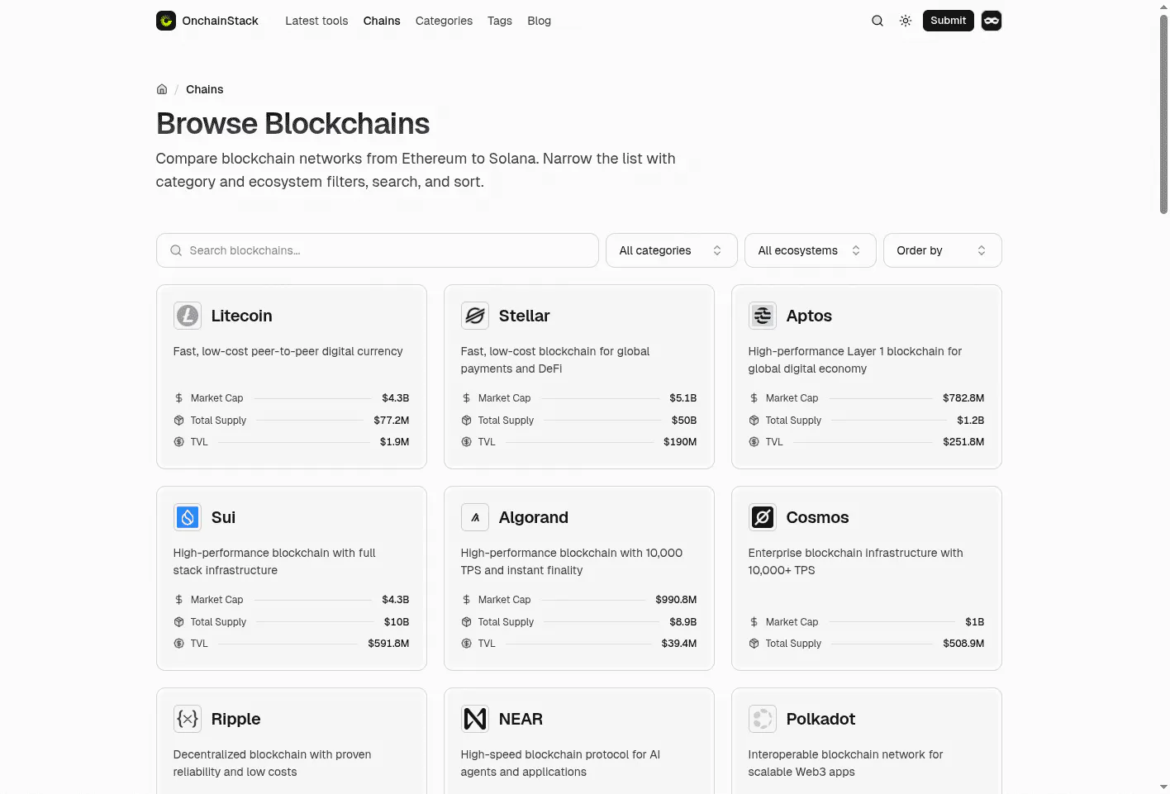The width and height of the screenshot is (1170, 794).
Task: Click the infinity avatar icon in header
Action: pyautogui.click(x=992, y=21)
